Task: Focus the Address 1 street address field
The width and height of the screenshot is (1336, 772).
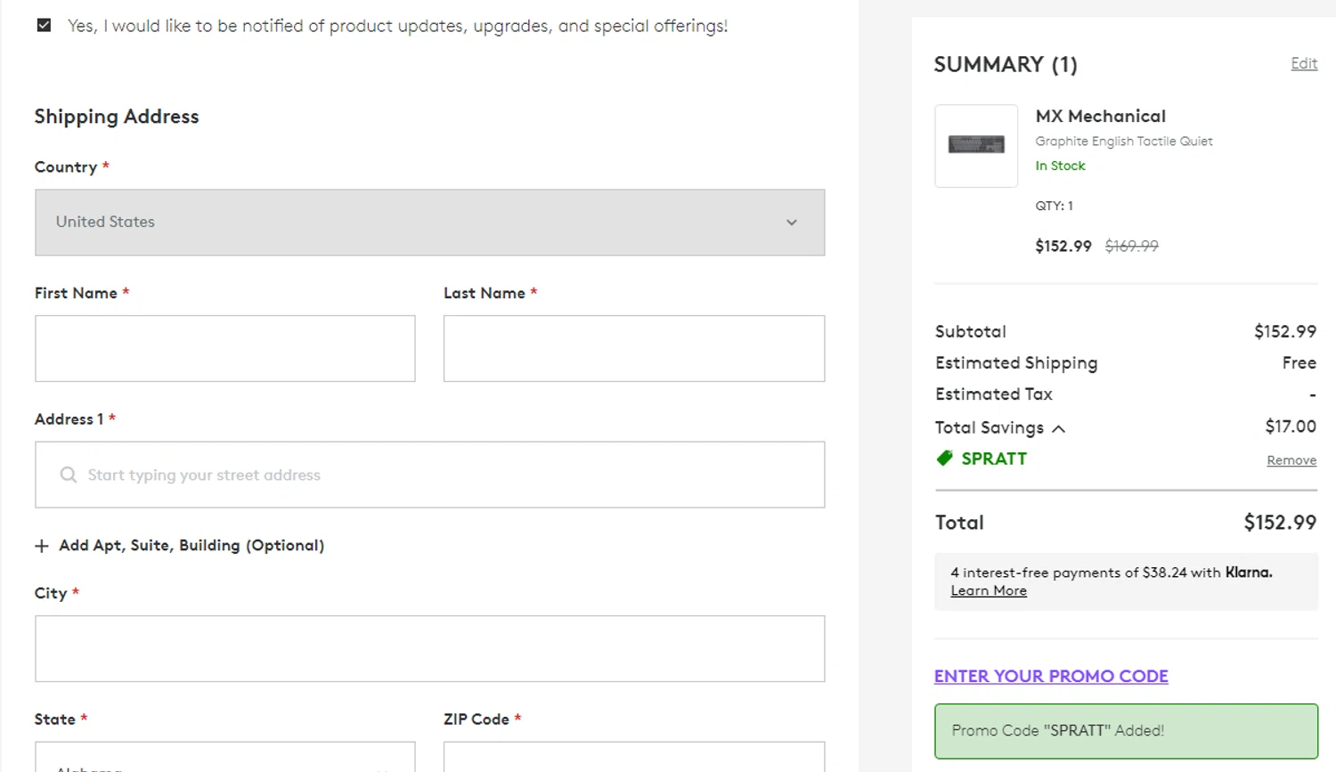Action: (x=429, y=475)
